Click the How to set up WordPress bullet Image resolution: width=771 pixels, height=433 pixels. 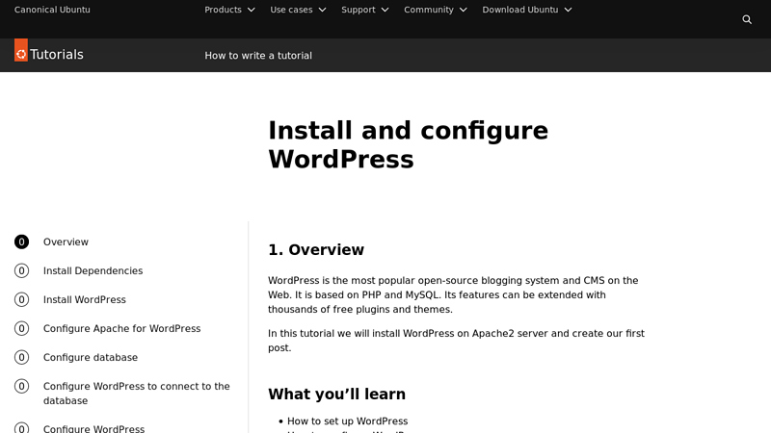click(x=347, y=421)
